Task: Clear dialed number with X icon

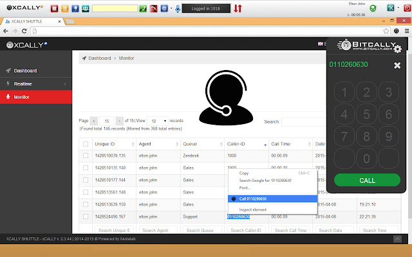Action: 397,66
